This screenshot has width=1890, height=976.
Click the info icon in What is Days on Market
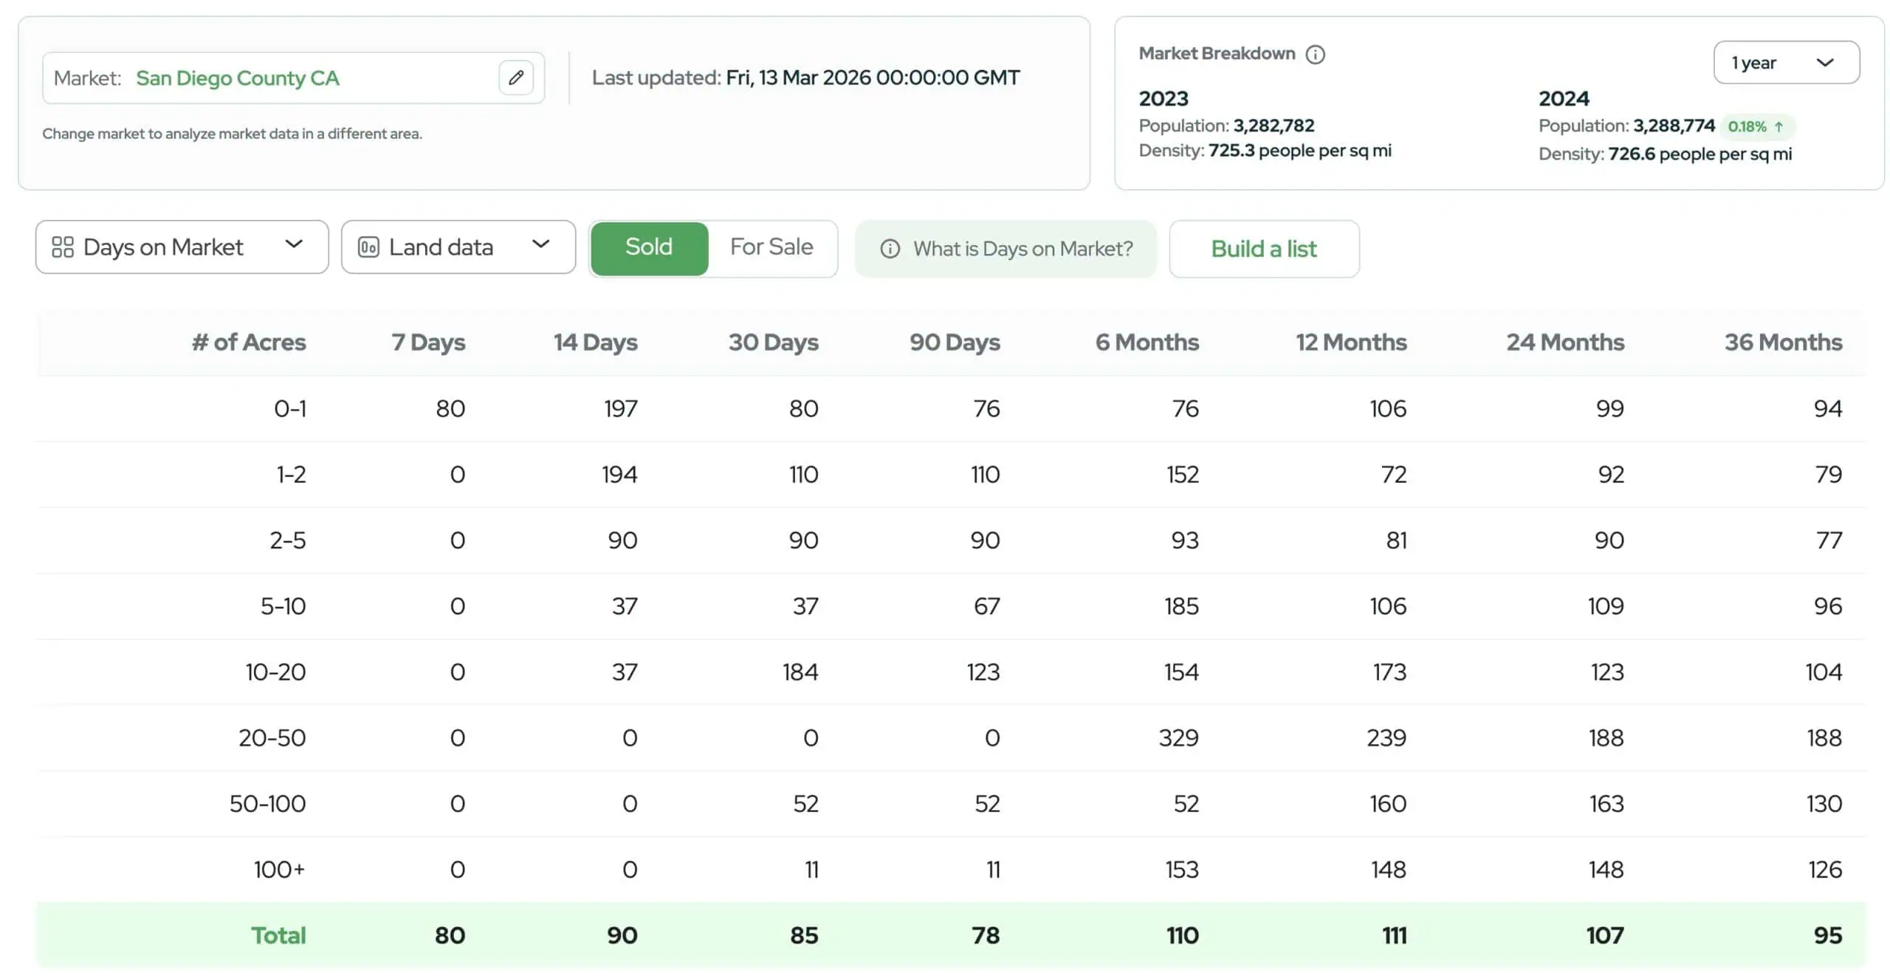point(890,249)
